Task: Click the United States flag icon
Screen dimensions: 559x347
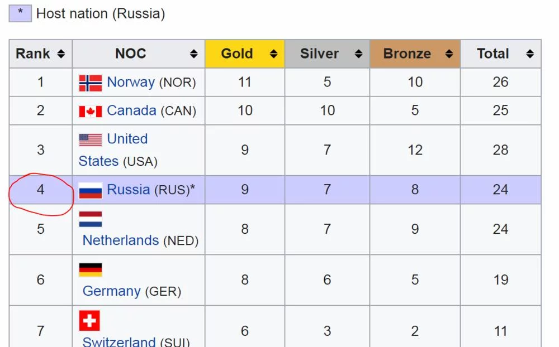Action: point(91,139)
